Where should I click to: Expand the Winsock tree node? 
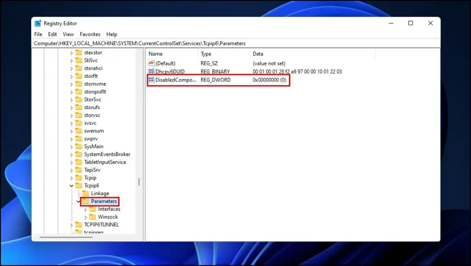coord(85,217)
